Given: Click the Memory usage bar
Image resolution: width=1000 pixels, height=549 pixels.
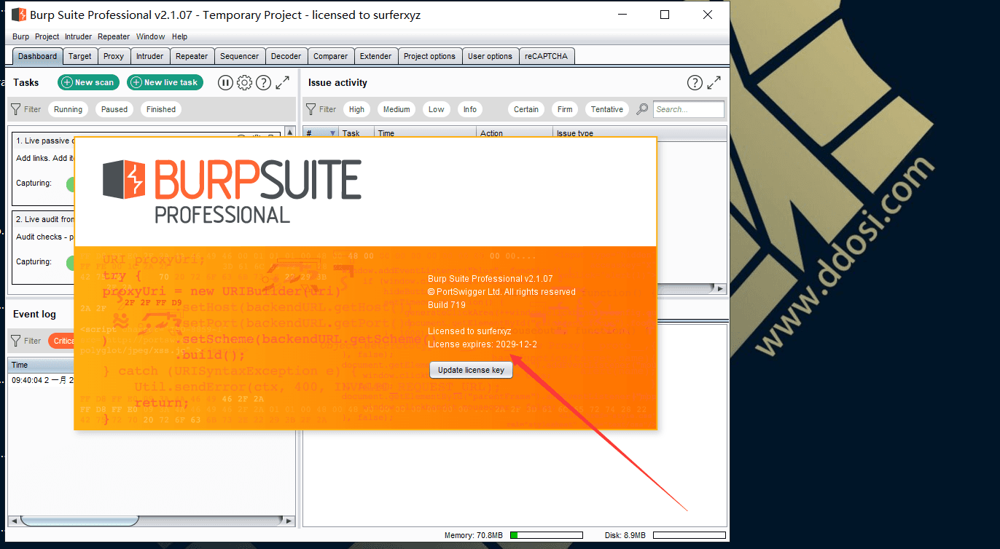Looking at the screenshot, I should (x=546, y=536).
